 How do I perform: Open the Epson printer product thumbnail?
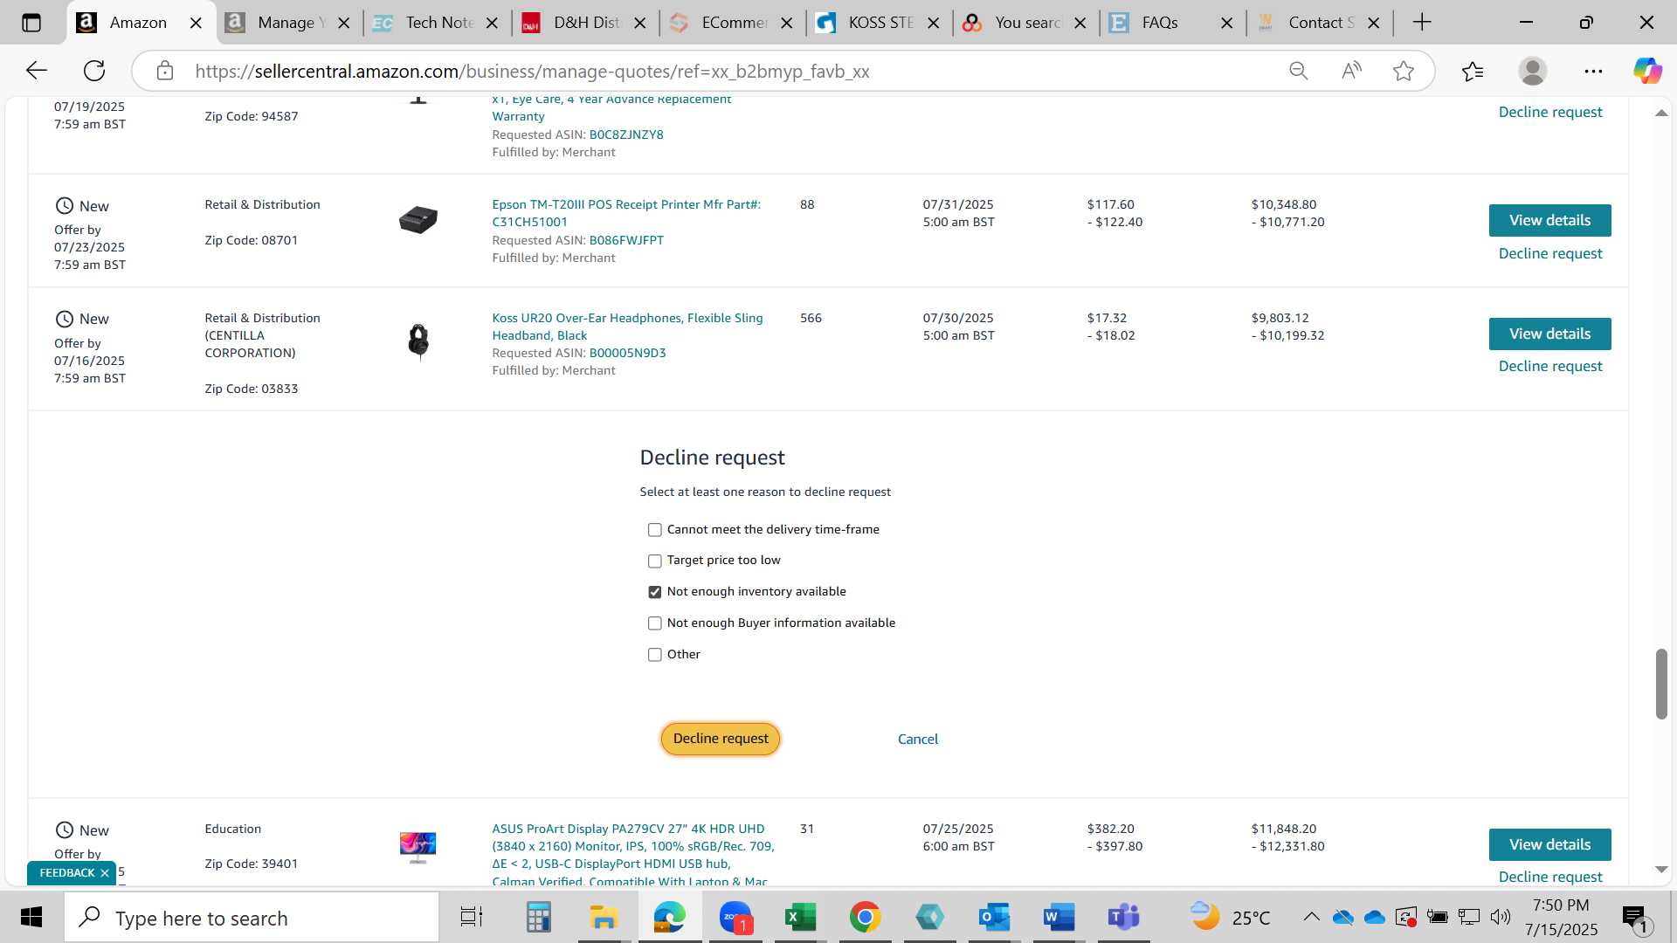pos(418,220)
